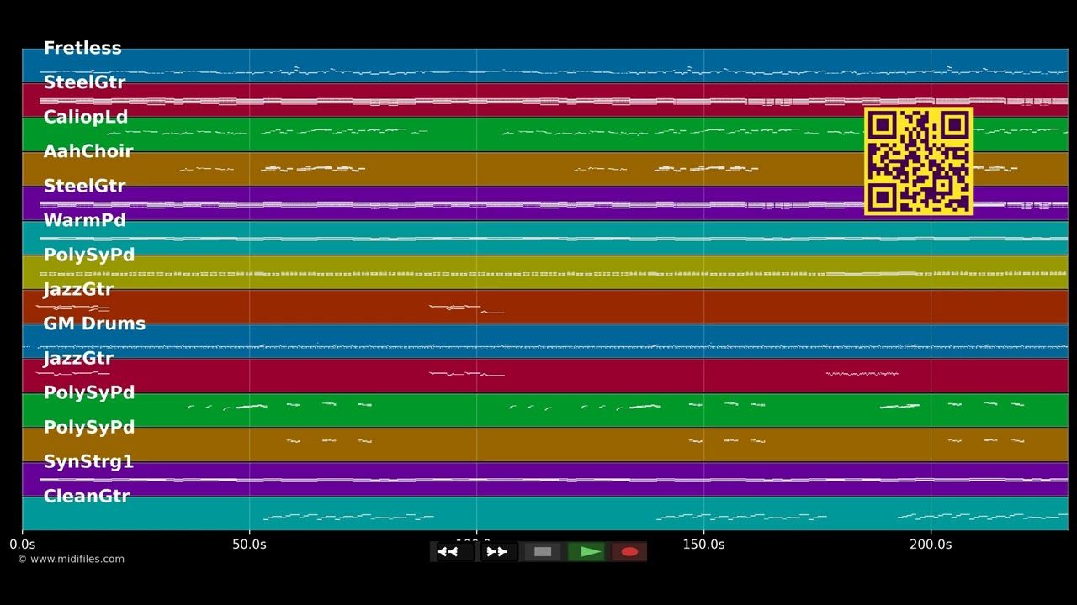
Task: Open the yellow QR code image
Action: click(919, 161)
